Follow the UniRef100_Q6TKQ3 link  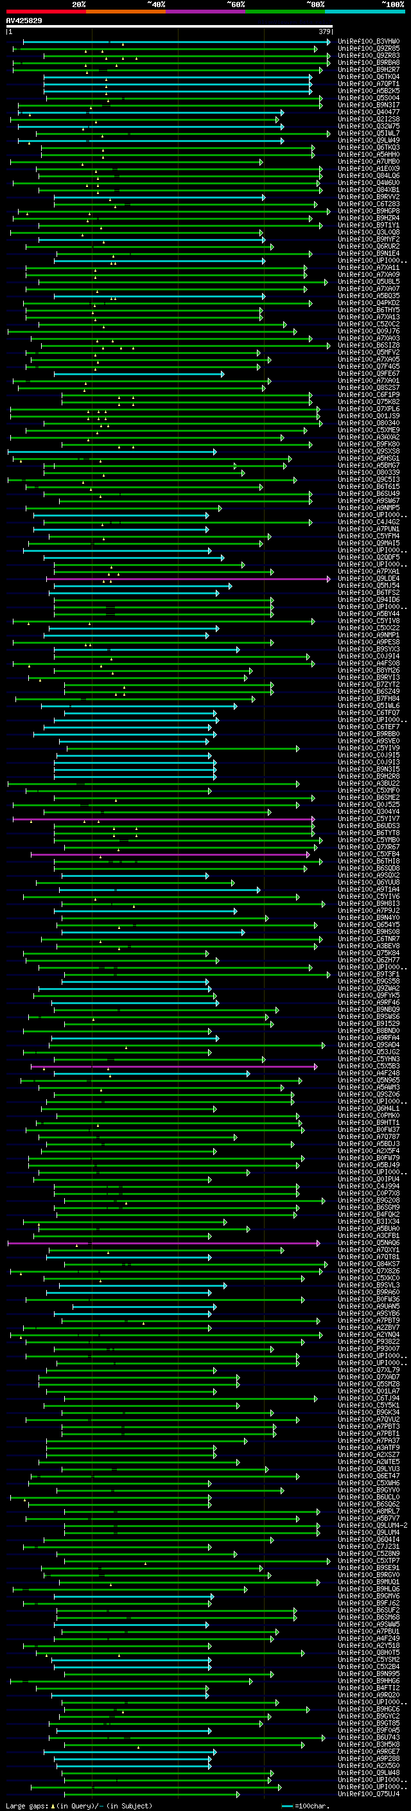coord(369,148)
